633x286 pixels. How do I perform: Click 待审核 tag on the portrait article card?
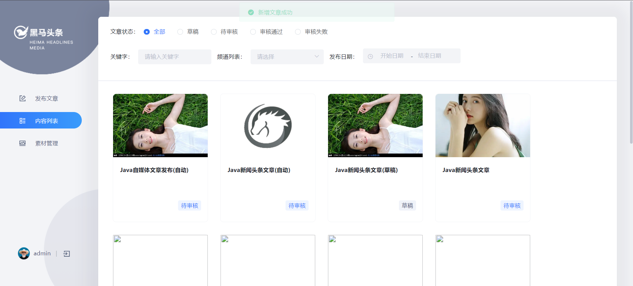click(x=512, y=205)
